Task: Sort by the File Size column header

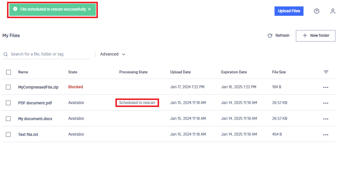Action: [279, 72]
